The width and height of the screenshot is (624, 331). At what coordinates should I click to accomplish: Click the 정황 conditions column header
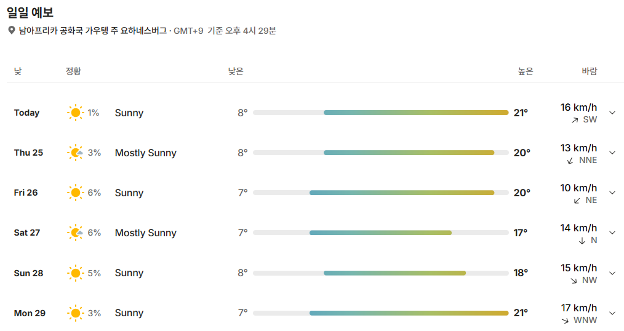pyautogui.click(x=73, y=71)
